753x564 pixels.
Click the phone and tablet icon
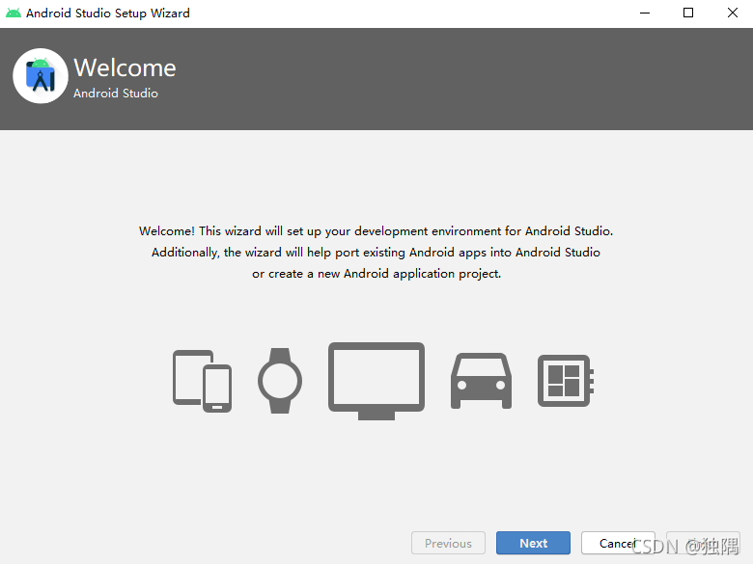click(202, 381)
